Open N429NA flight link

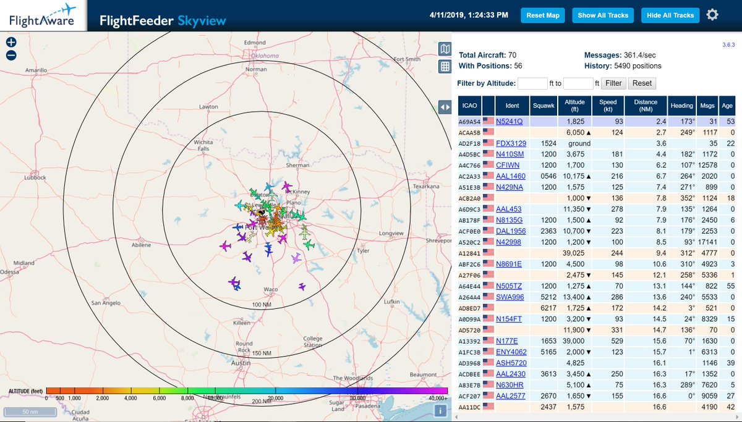point(510,187)
